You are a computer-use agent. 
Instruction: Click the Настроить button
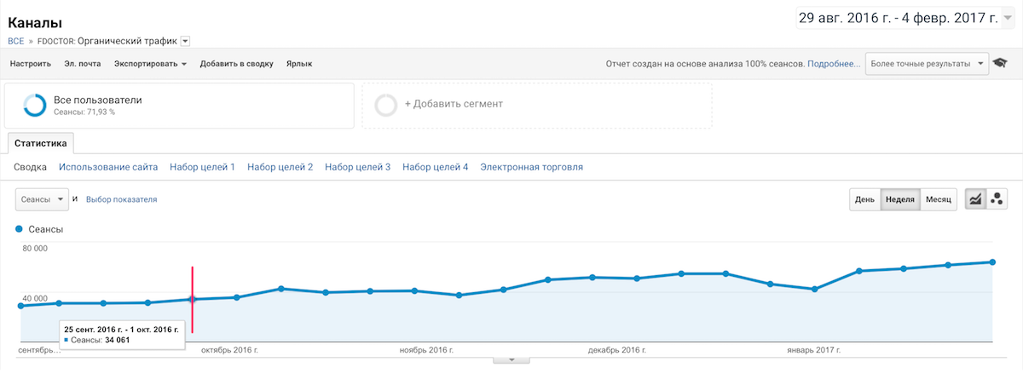pos(31,64)
